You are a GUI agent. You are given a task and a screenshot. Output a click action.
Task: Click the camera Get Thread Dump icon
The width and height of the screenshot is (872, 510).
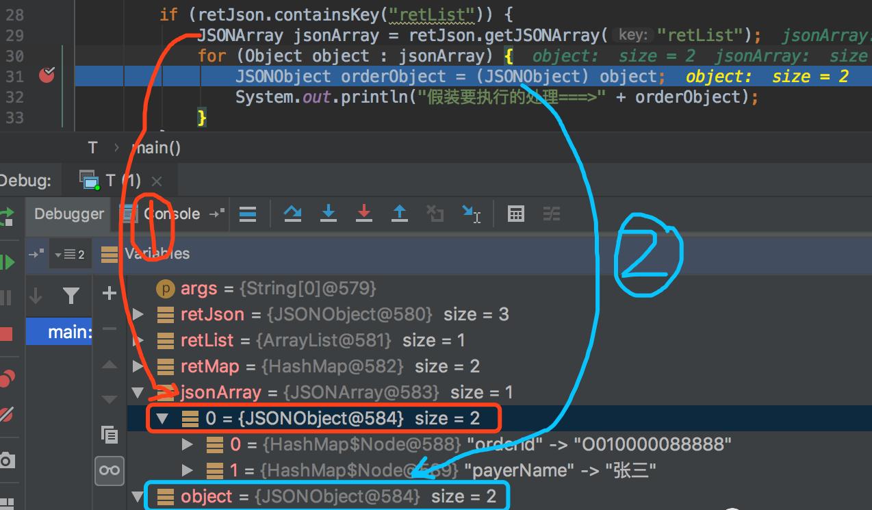(6, 459)
